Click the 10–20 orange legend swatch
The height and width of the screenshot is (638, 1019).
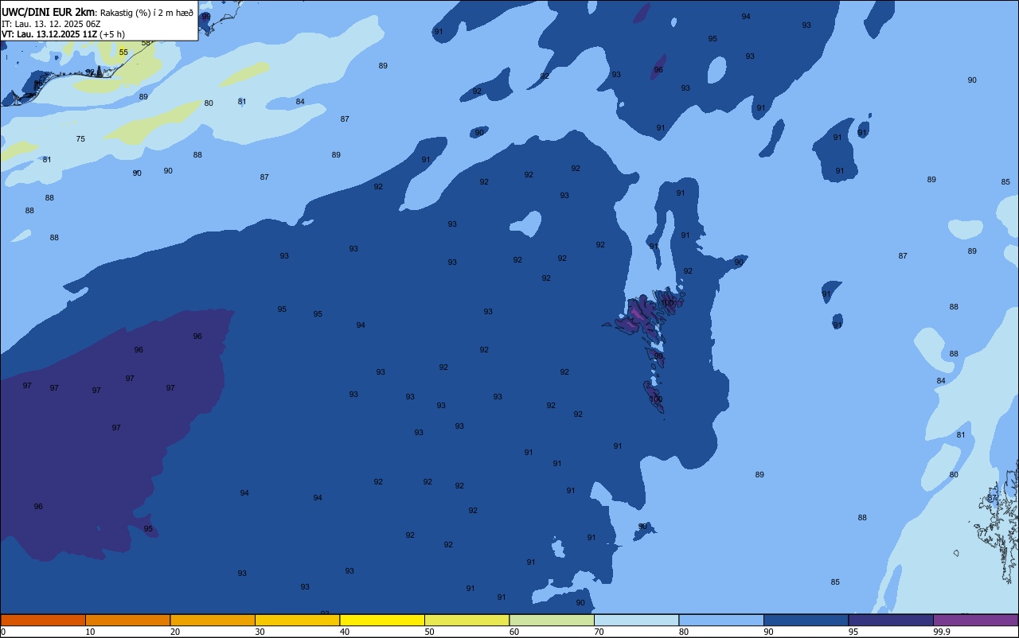click(127, 620)
